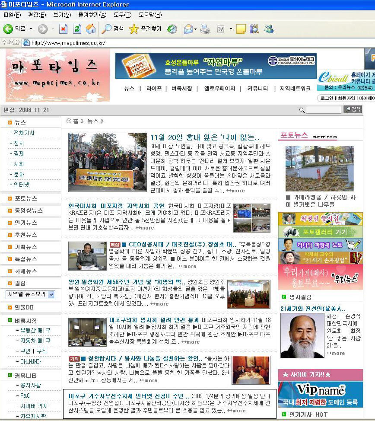Viewport: 375px width, 421px height.
Task: Open the Mail toolbar icon
Action: pyautogui.click(x=188, y=29)
